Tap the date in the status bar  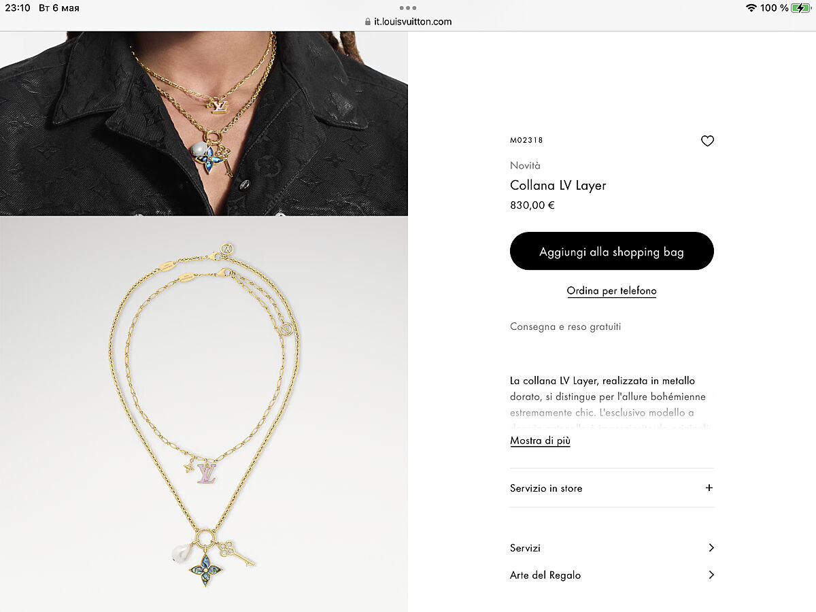[x=59, y=8]
